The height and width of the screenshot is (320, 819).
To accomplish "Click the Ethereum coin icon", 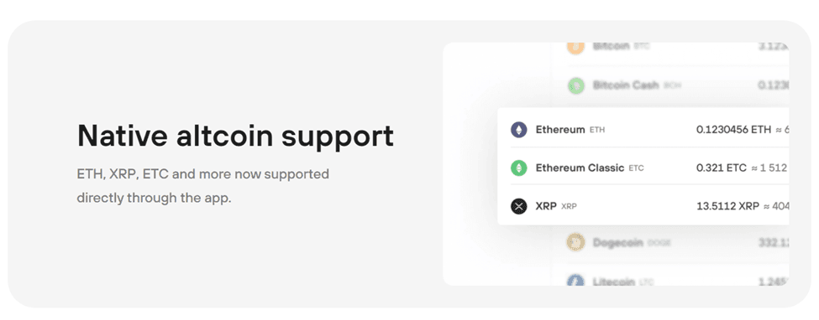I will coord(518,130).
